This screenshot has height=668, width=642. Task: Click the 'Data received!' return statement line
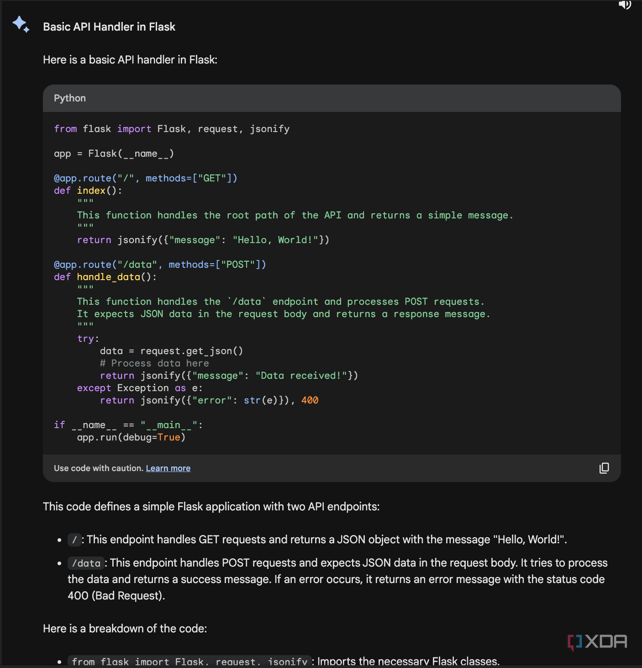(x=229, y=376)
